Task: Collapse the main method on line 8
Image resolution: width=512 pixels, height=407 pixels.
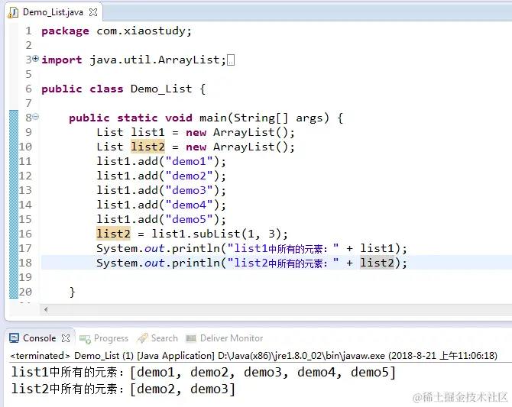Action: click(36, 117)
